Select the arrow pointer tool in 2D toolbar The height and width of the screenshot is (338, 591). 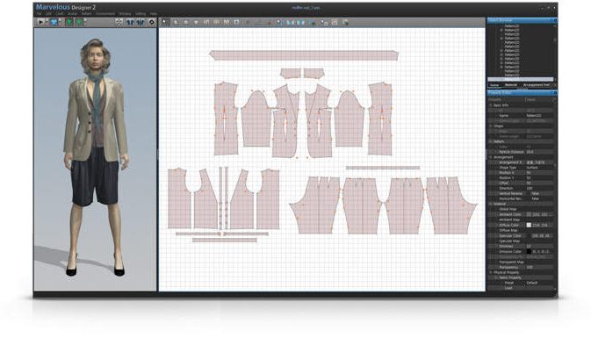click(165, 22)
